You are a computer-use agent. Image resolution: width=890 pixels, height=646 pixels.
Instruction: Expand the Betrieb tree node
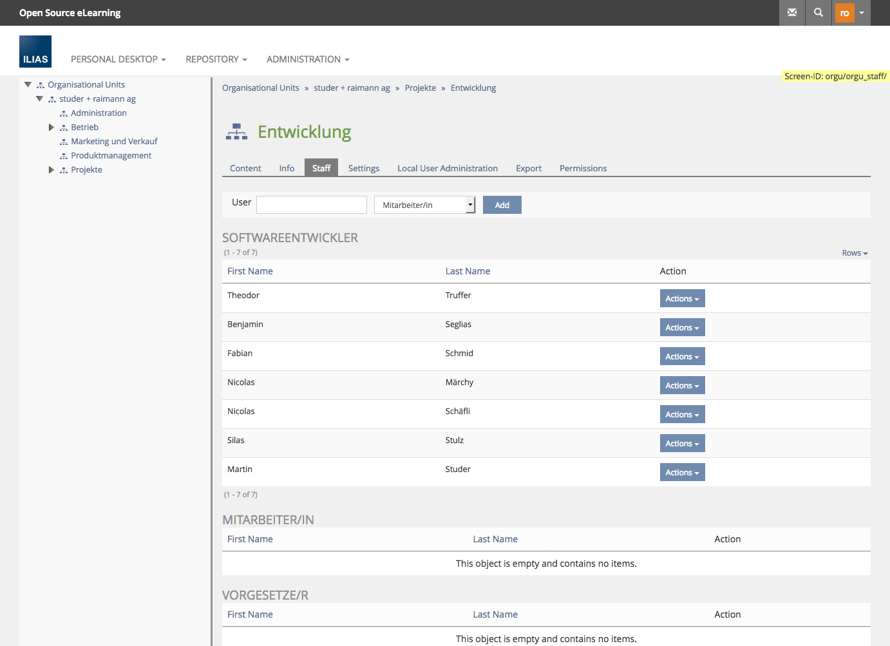52,128
